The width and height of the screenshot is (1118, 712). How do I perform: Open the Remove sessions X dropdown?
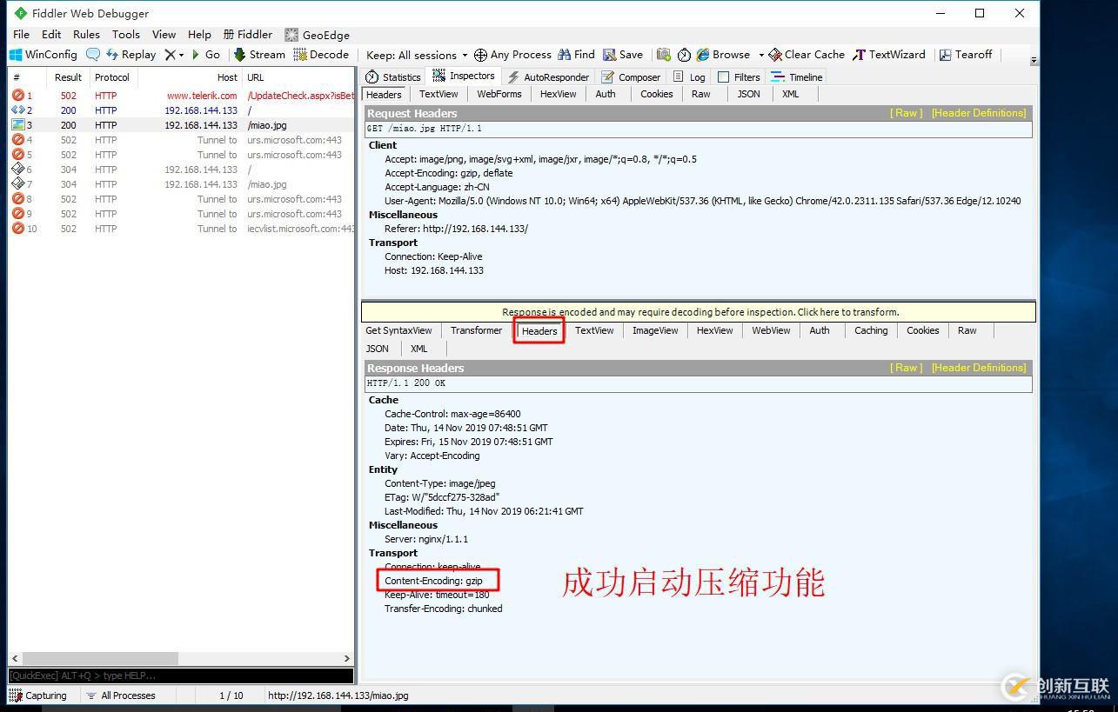click(x=174, y=55)
